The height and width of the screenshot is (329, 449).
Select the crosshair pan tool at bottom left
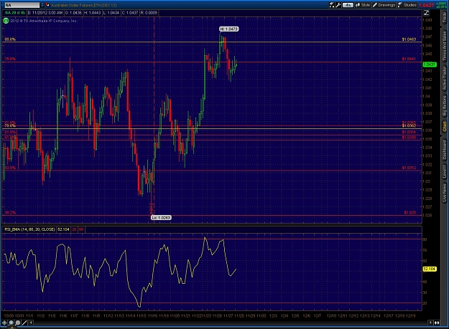click(4, 323)
